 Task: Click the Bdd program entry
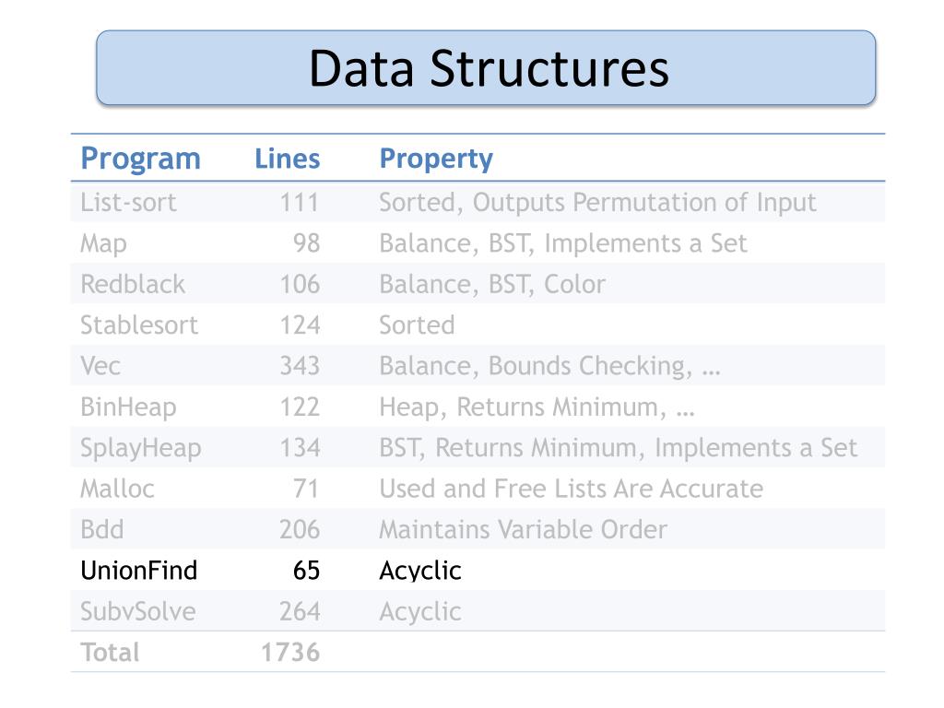[x=101, y=530]
